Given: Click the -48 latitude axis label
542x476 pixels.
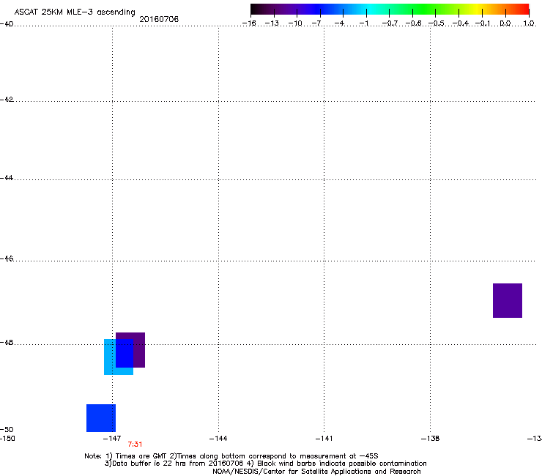Looking at the screenshot, I should coord(7,343).
